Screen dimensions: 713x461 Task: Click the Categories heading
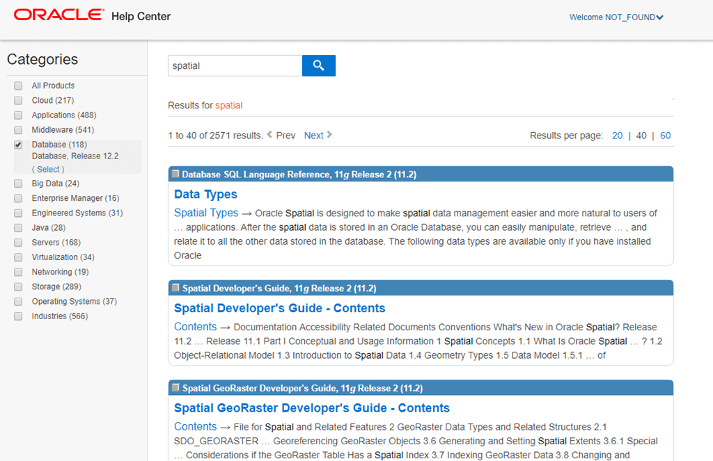pos(42,60)
